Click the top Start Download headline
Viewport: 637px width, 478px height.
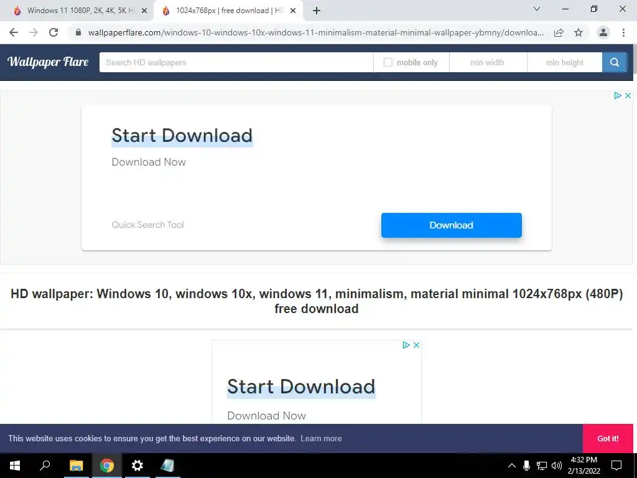[x=182, y=136]
